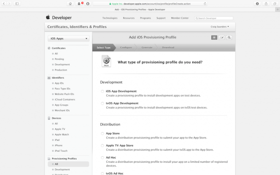Click the Devices section icon

49,118
